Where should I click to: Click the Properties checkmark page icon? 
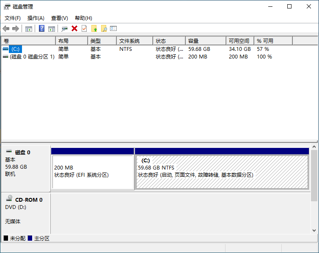coord(84,28)
